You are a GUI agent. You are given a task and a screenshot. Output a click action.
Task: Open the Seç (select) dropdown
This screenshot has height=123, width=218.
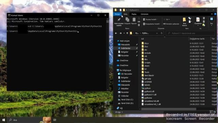(x=212, y=21)
